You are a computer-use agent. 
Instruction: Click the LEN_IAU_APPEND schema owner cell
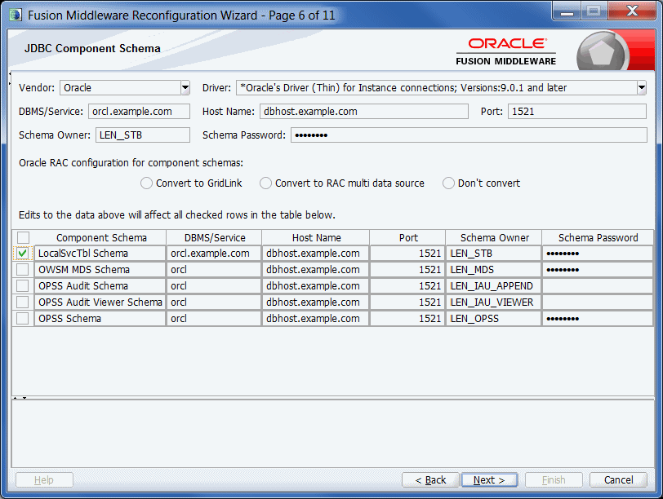[x=493, y=286]
